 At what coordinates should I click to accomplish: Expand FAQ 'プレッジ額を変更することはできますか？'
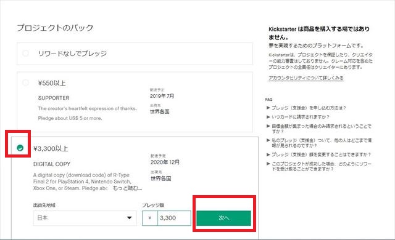point(318,154)
